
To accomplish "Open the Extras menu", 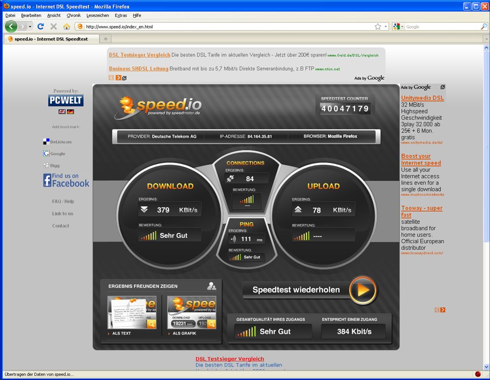I will [121, 15].
